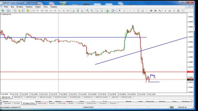
Task: Set timeframe to M1
Action: 33,11
